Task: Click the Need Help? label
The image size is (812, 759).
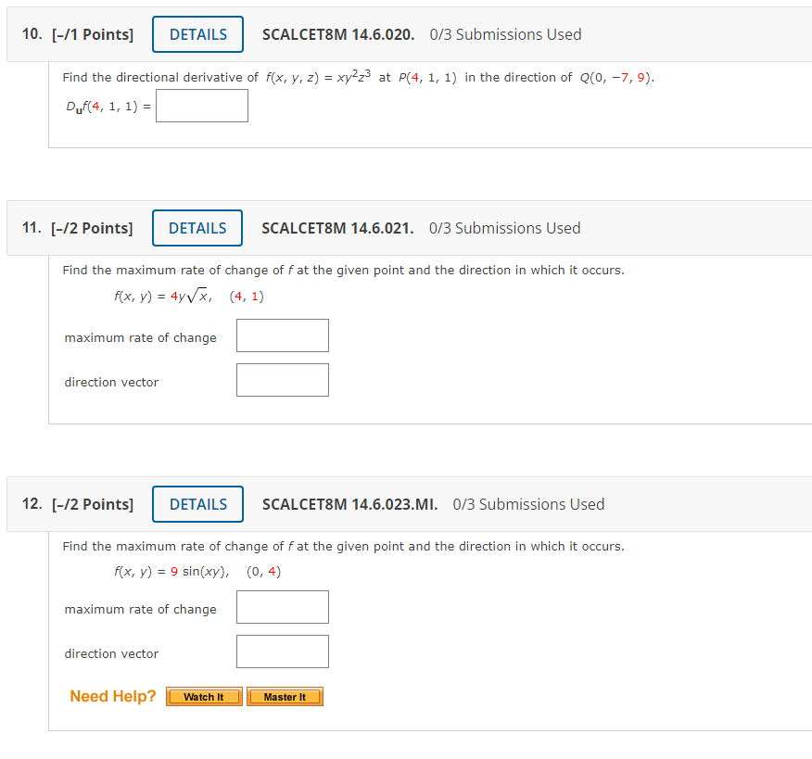Action: point(112,695)
